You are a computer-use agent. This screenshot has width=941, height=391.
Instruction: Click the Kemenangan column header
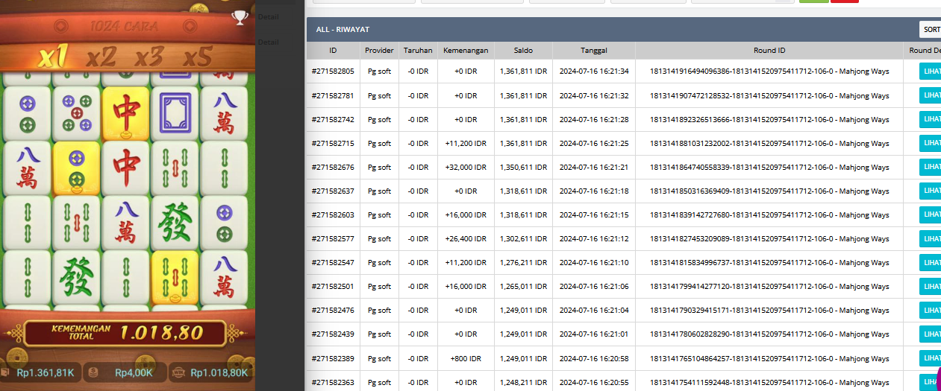(x=466, y=50)
